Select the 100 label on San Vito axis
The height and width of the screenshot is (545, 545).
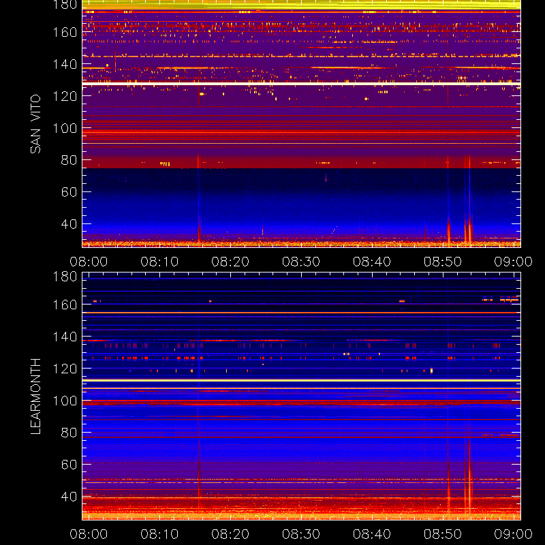coord(65,128)
